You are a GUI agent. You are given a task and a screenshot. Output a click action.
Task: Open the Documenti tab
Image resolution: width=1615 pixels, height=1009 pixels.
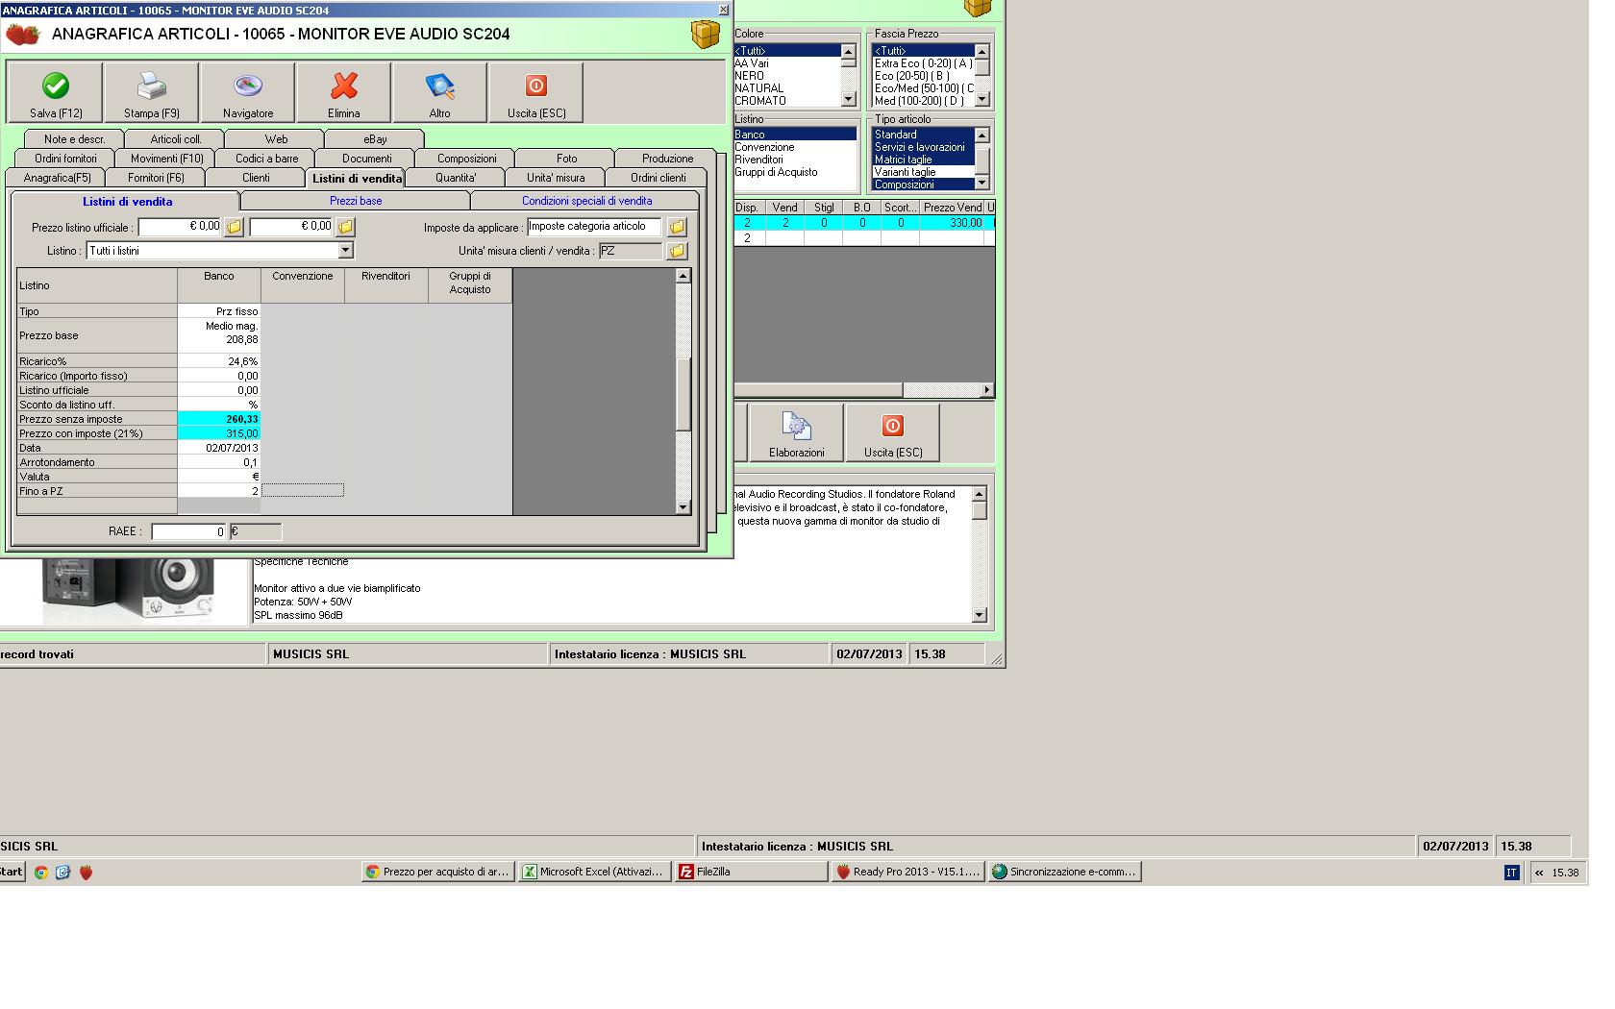point(366,159)
